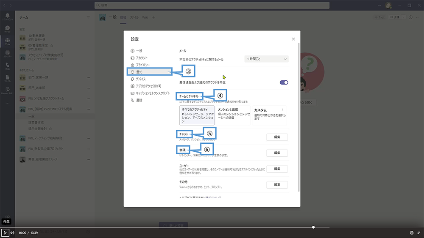
Task: Open アカウント settings in dialog sidebar
Action: point(139,57)
